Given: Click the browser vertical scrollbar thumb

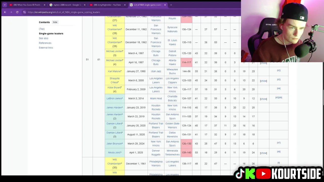Looking at the screenshot, I should coord(323,97).
